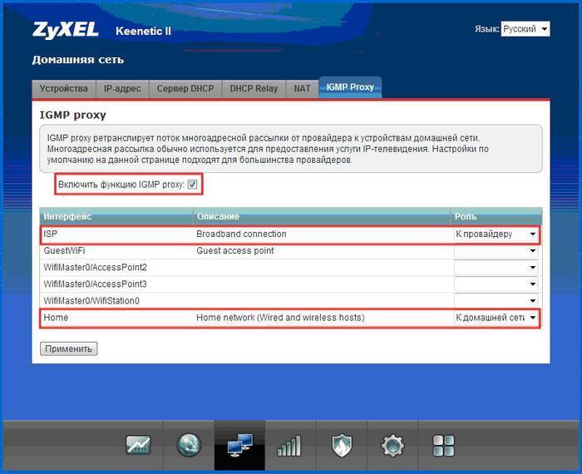Viewport: 582px width, 474px height.
Task: Switch to the Сервер DHCP tab
Action: [x=185, y=89]
